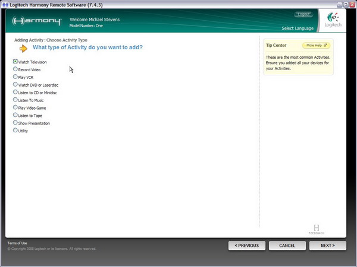Image resolution: width=357 pixels, height=267 pixels.
Task: Open the Terms of Use link
Action: click(17, 243)
